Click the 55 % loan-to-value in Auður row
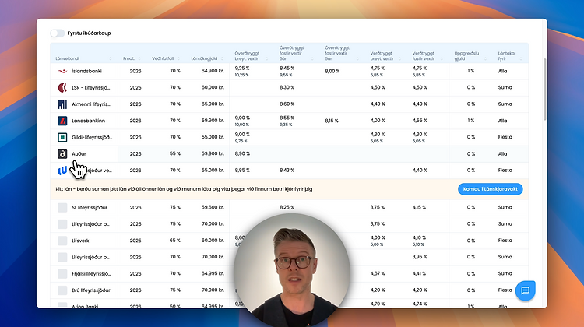Image resolution: width=584 pixels, height=327 pixels. (175, 153)
